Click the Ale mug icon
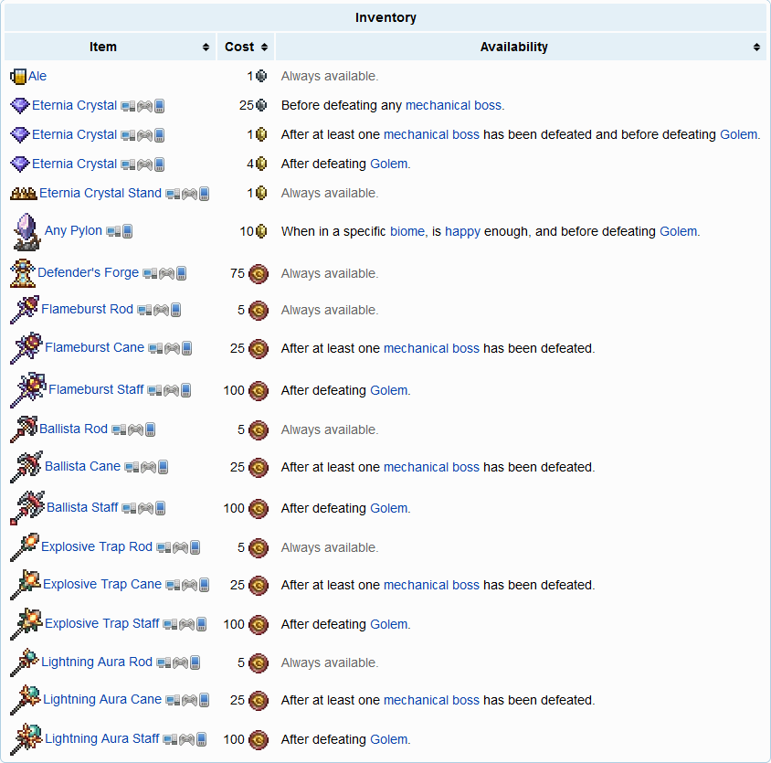The height and width of the screenshot is (763, 771). tap(18, 76)
